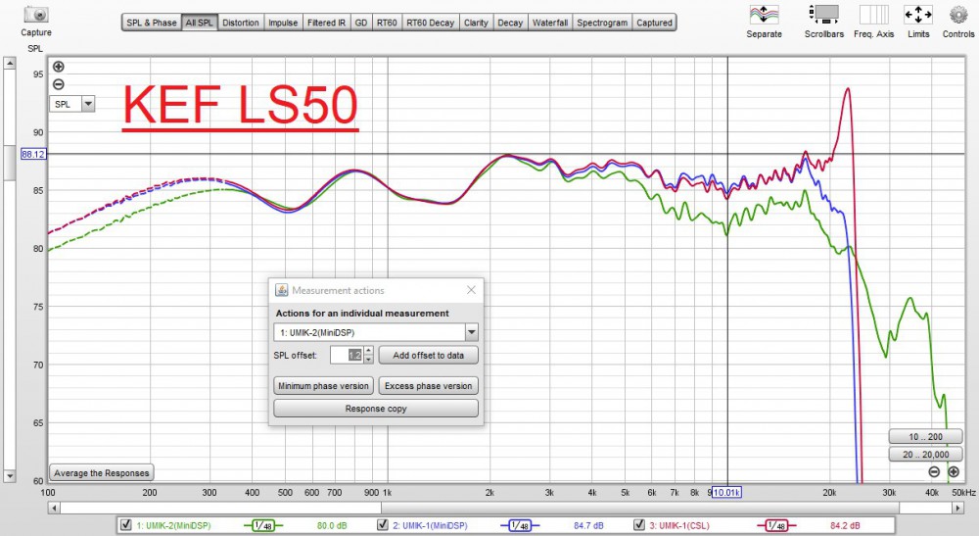Click Add offset to data button
The image size is (979, 536).
[x=429, y=355]
